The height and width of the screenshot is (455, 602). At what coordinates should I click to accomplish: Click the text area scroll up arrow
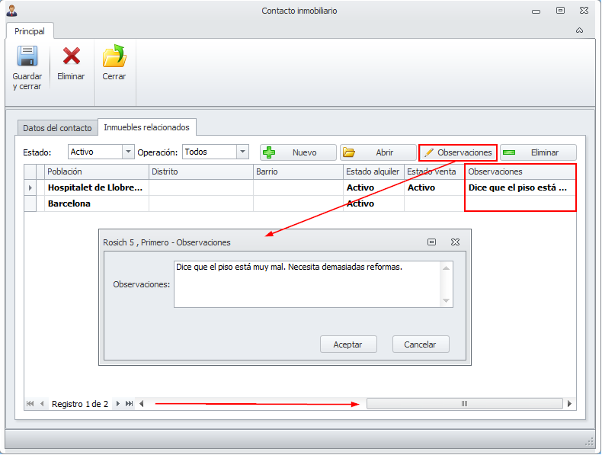[446, 268]
